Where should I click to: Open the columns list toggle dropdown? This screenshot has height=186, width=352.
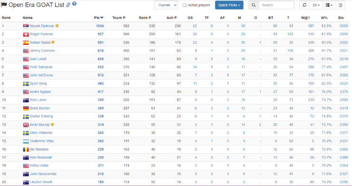click(x=329, y=5)
